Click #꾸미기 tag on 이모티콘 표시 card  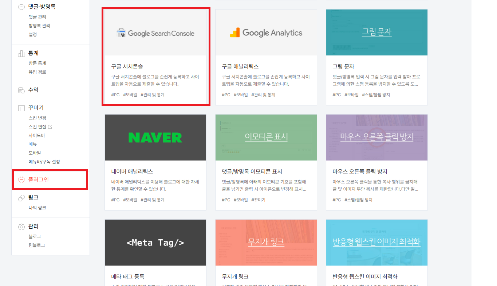coord(258,200)
